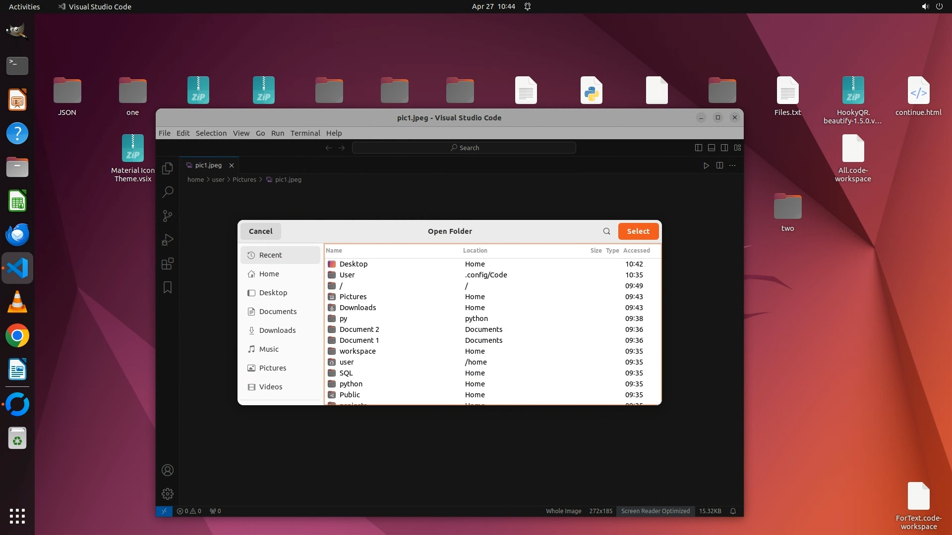Select the workspace folder row
This screenshot has height=535, width=952.
pos(357,351)
